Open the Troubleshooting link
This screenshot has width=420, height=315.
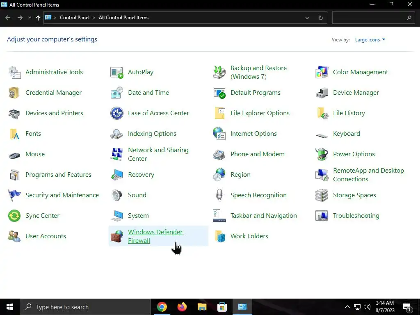[x=356, y=216]
